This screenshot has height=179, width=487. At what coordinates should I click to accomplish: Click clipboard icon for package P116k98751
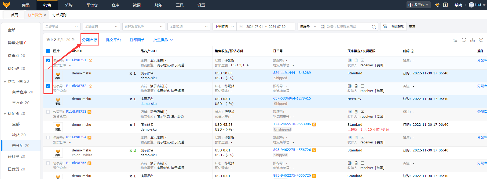coord(356,60)
